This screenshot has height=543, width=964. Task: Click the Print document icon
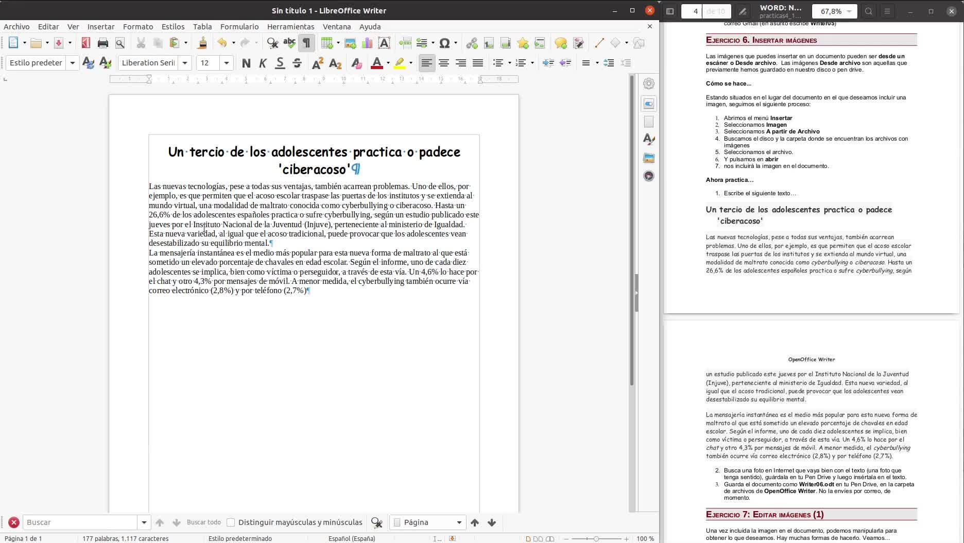click(102, 43)
